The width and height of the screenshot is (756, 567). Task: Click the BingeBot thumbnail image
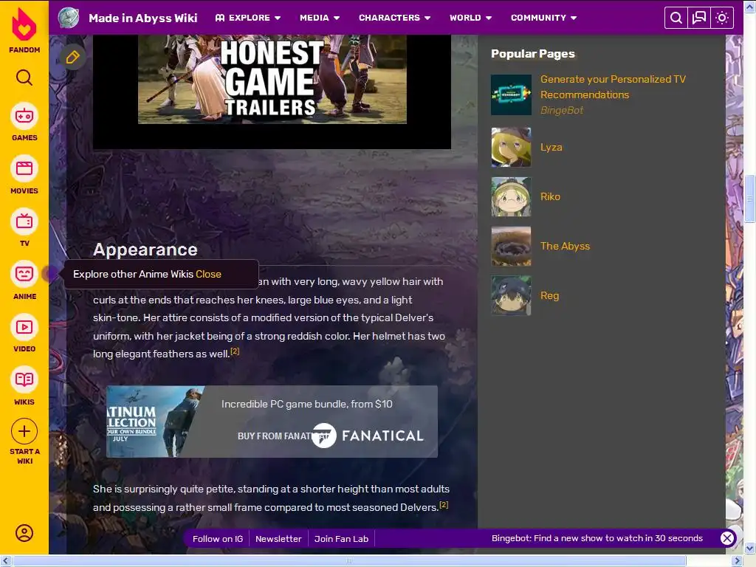coord(511,94)
